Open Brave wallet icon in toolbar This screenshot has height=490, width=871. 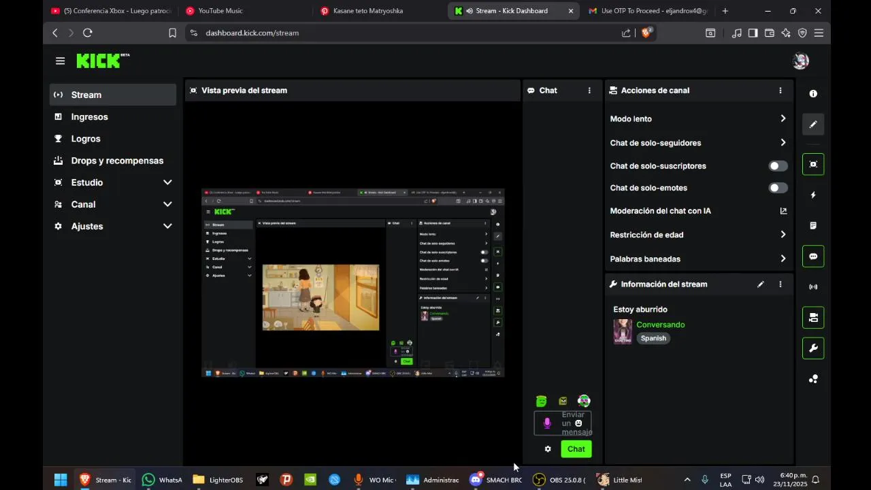[x=770, y=33]
